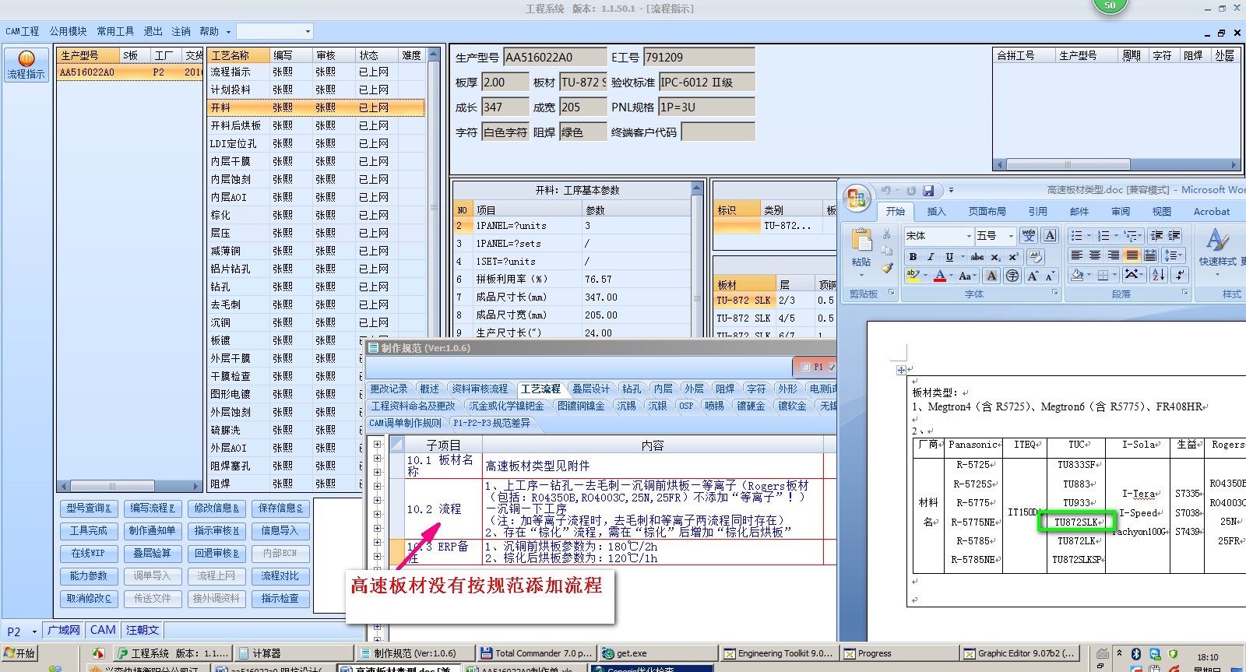Viewport: 1246px width, 672px height.
Task: Toggle Italic formatting in Word
Action: click(x=931, y=256)
